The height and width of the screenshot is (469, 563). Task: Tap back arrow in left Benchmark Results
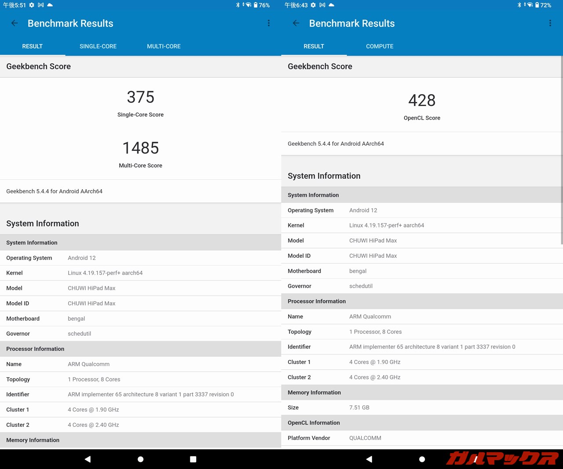[x=15, y=23]
